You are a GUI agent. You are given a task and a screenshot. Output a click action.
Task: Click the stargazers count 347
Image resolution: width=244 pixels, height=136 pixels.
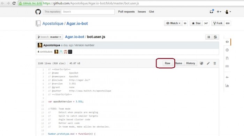tap(206, 23)
